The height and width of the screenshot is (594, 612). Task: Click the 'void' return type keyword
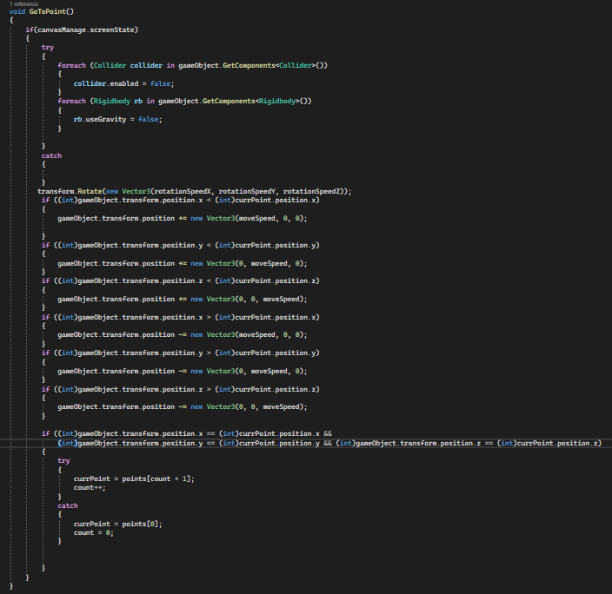pyautogui.click(x=18, y=12)
